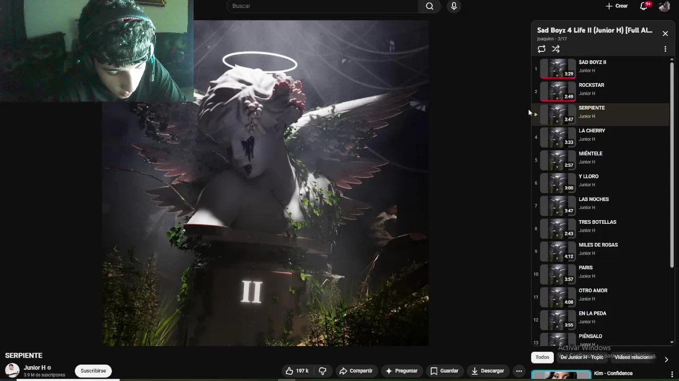Click thumbnail of LA CHERRY track
The width and height of the screenshot is (679, 381).
[x=558, y=137]
